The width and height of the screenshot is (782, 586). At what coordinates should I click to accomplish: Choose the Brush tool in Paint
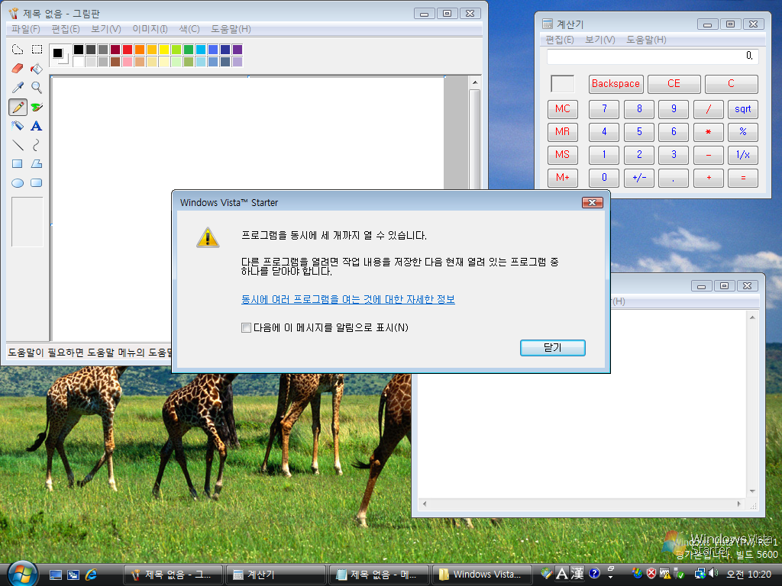(x=37, y=107)
